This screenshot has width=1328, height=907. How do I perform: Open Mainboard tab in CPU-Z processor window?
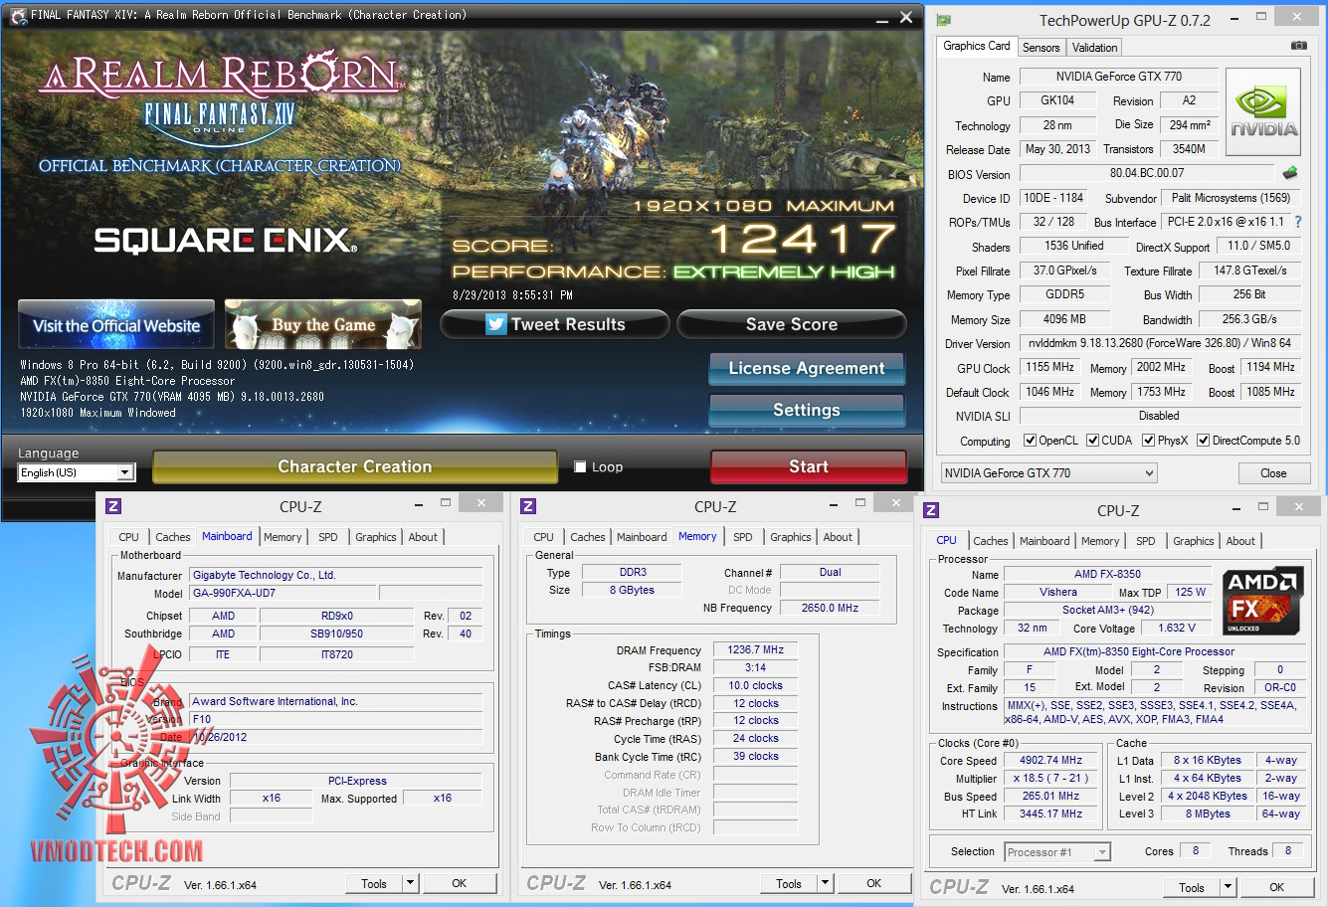(1044, 541)
